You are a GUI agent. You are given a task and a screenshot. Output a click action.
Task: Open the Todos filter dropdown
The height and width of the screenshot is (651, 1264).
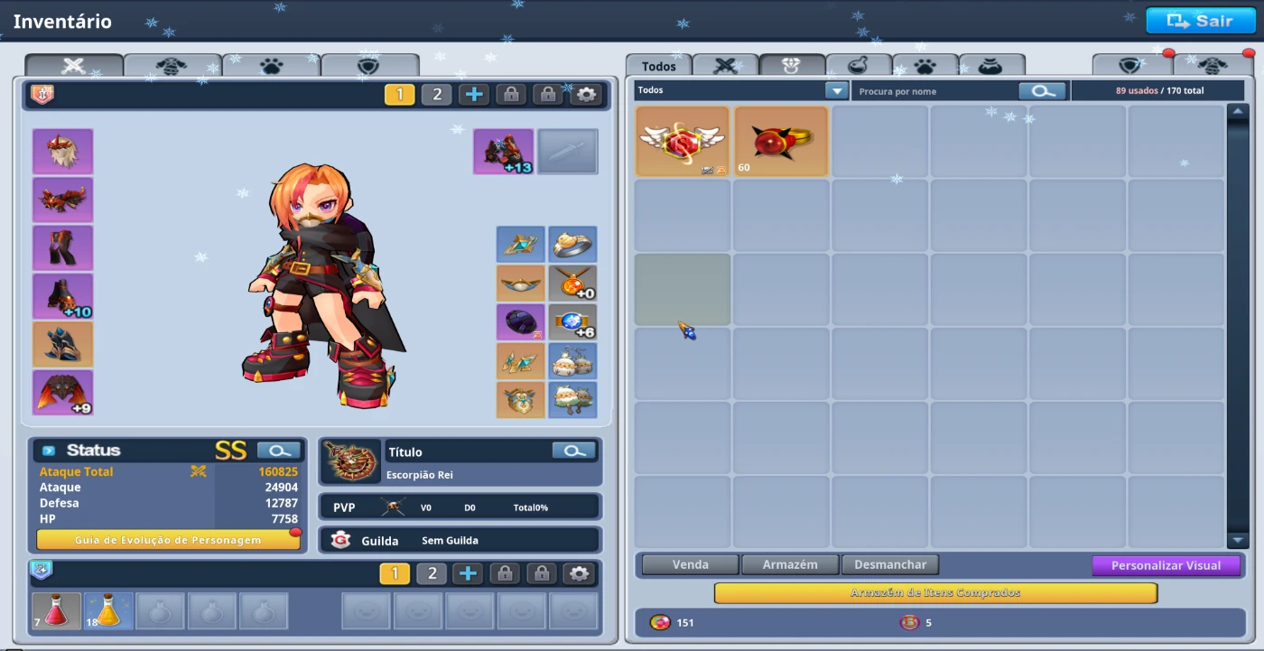[837, 90]
